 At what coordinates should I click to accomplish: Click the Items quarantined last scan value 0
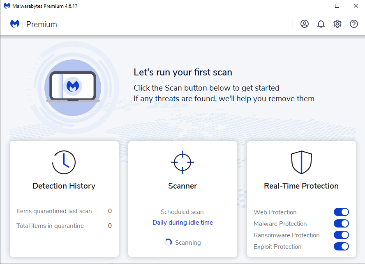pos(110,211)
